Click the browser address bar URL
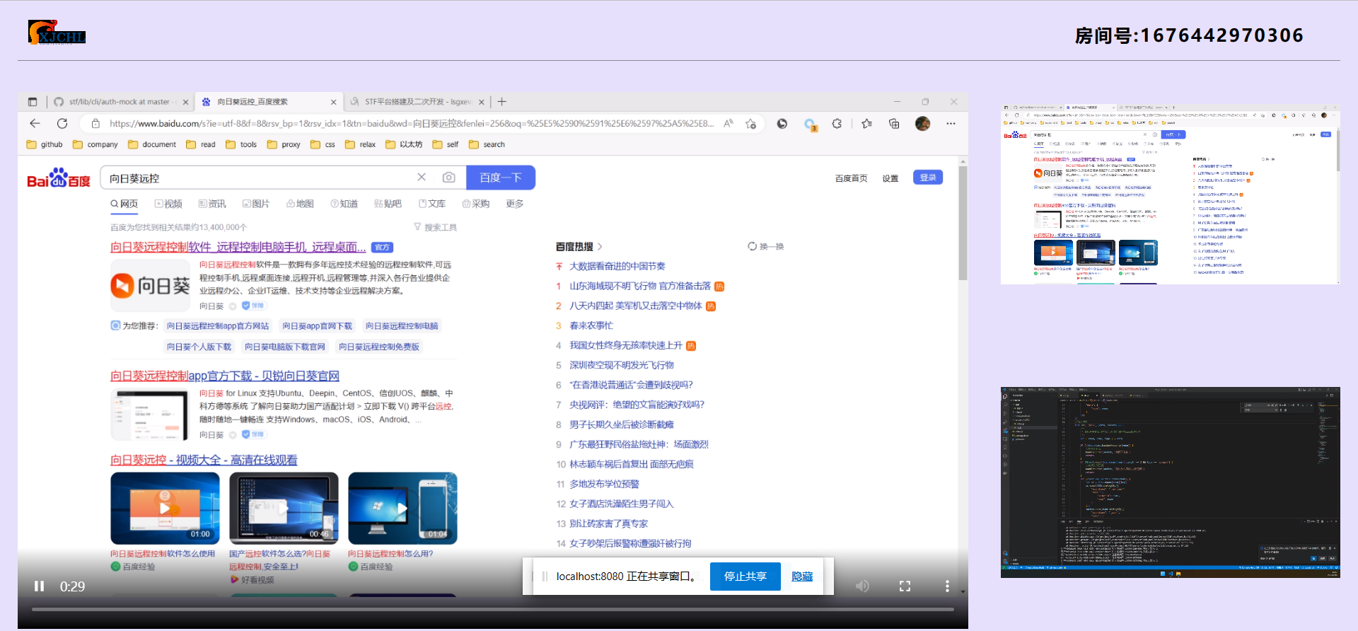This screenshot has height=631, width=1358. (412, 123)
